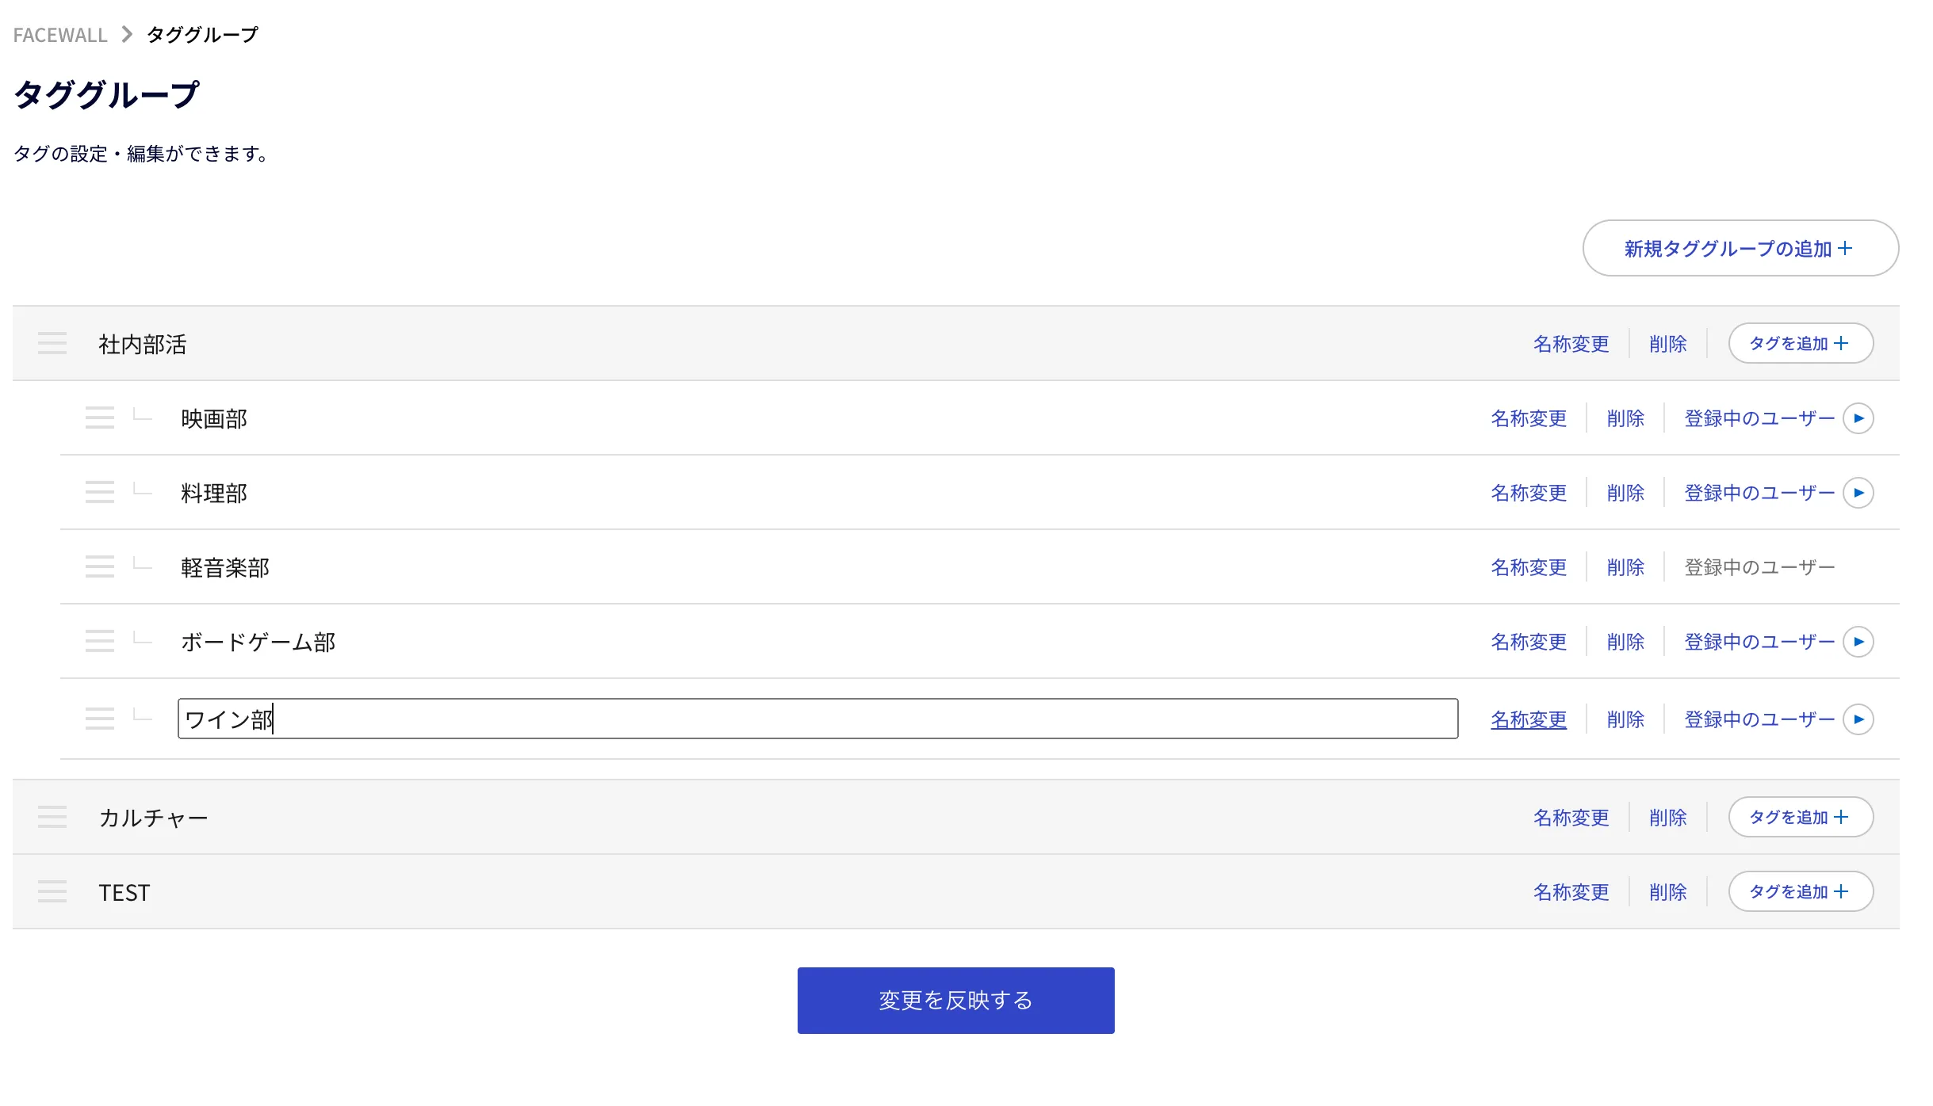Viewport: 1933px width, 1106px height.
Task: Go to FACEWALL breadcrumb link
Action: pos(60,35)
